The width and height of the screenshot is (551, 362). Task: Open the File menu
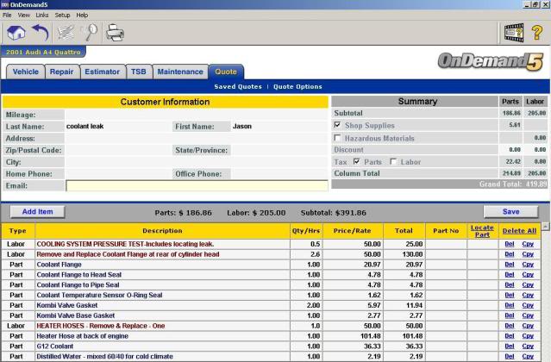click(x=7, y=16)
